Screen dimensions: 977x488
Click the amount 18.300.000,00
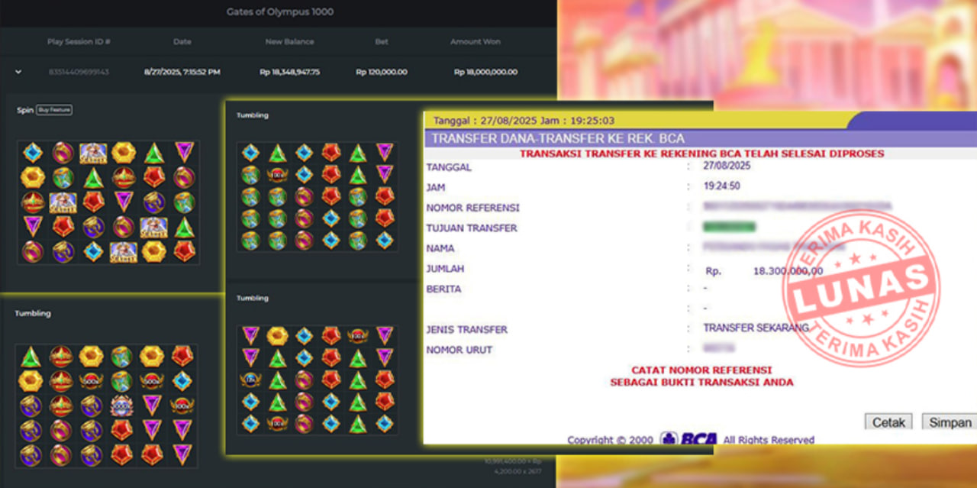click(788, 270)
